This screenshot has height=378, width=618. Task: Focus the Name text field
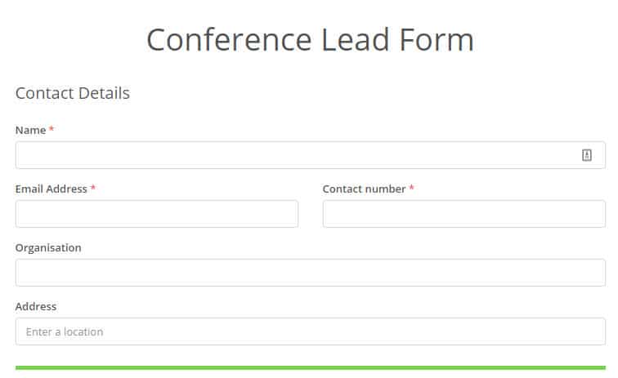pyautogui.click(x=310, y=155)
